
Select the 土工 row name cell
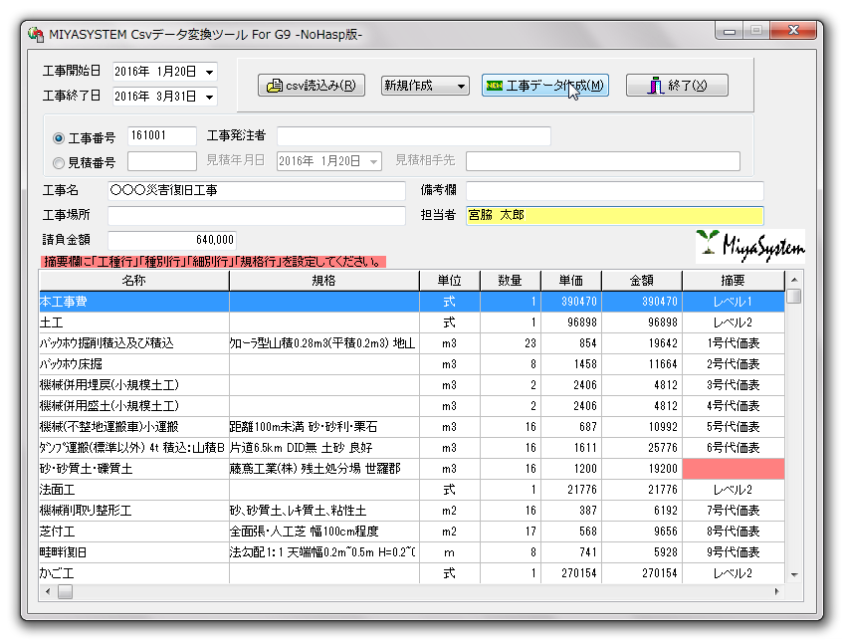point(134,322)
